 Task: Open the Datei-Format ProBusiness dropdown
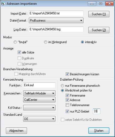56,20
